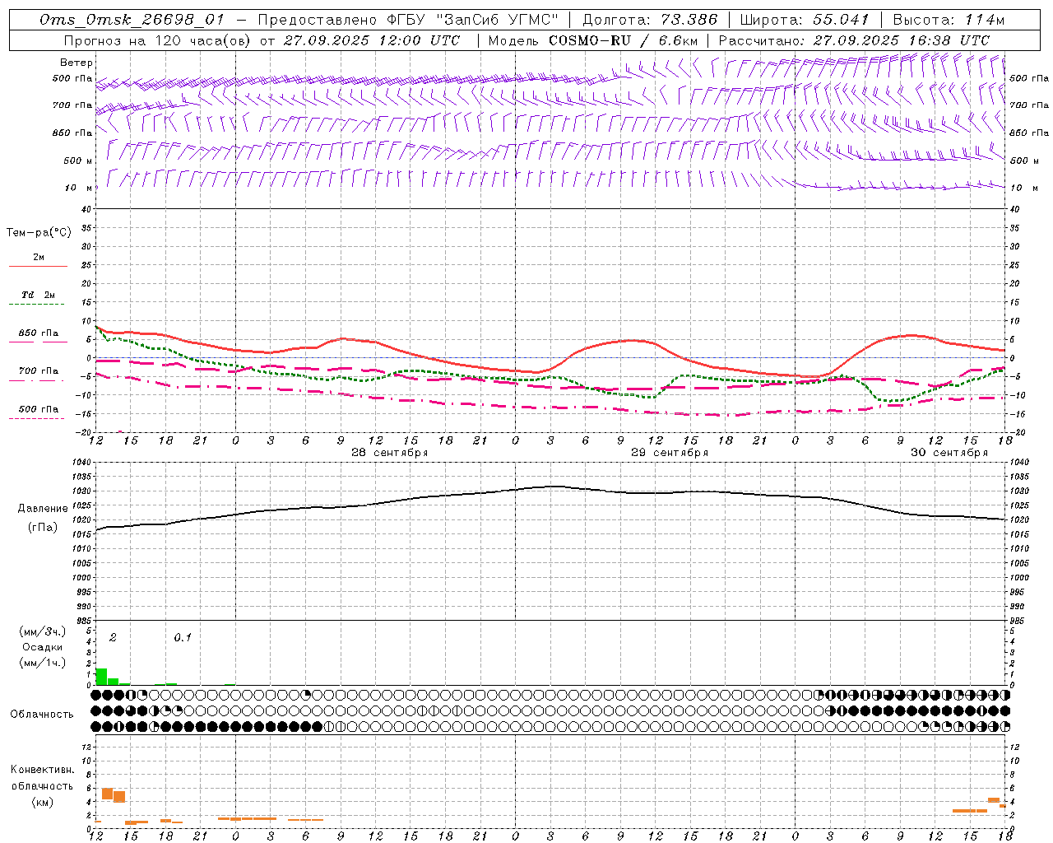Click the Давление pressure panel label
This screenshot has height=843, width=1053.
coord(43,509)
